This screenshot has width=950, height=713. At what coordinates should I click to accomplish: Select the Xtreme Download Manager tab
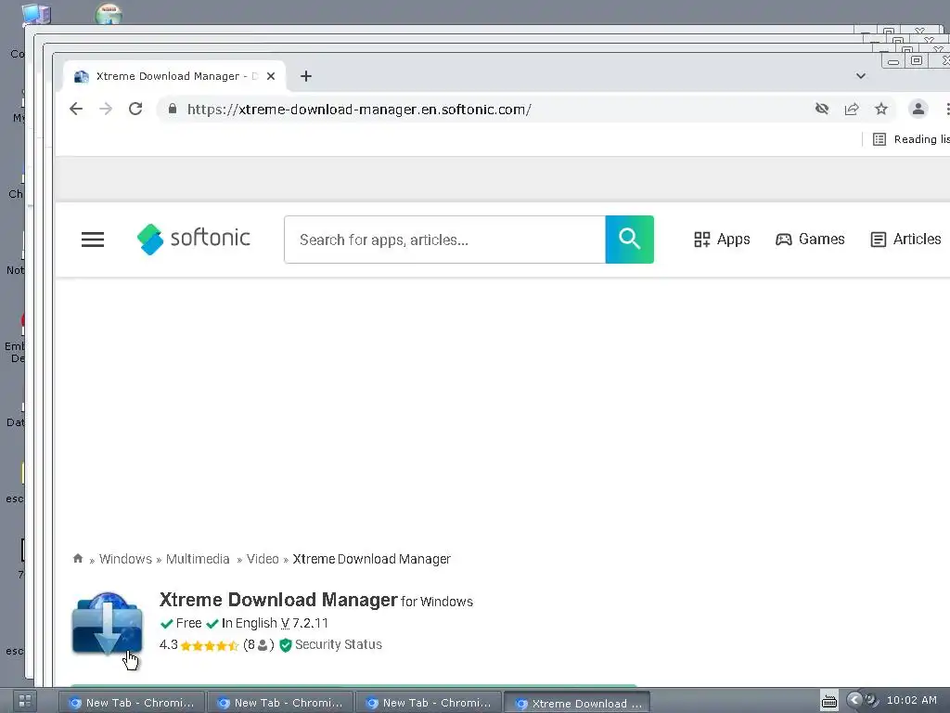(174, 76)
